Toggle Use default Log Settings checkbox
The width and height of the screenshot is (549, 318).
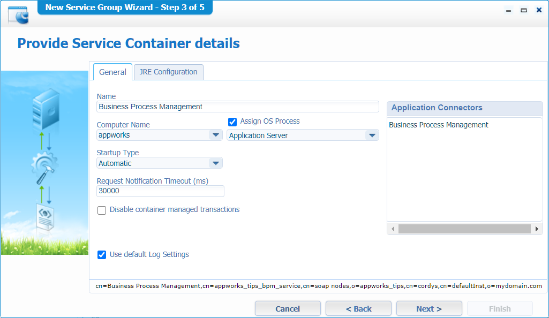102,255
